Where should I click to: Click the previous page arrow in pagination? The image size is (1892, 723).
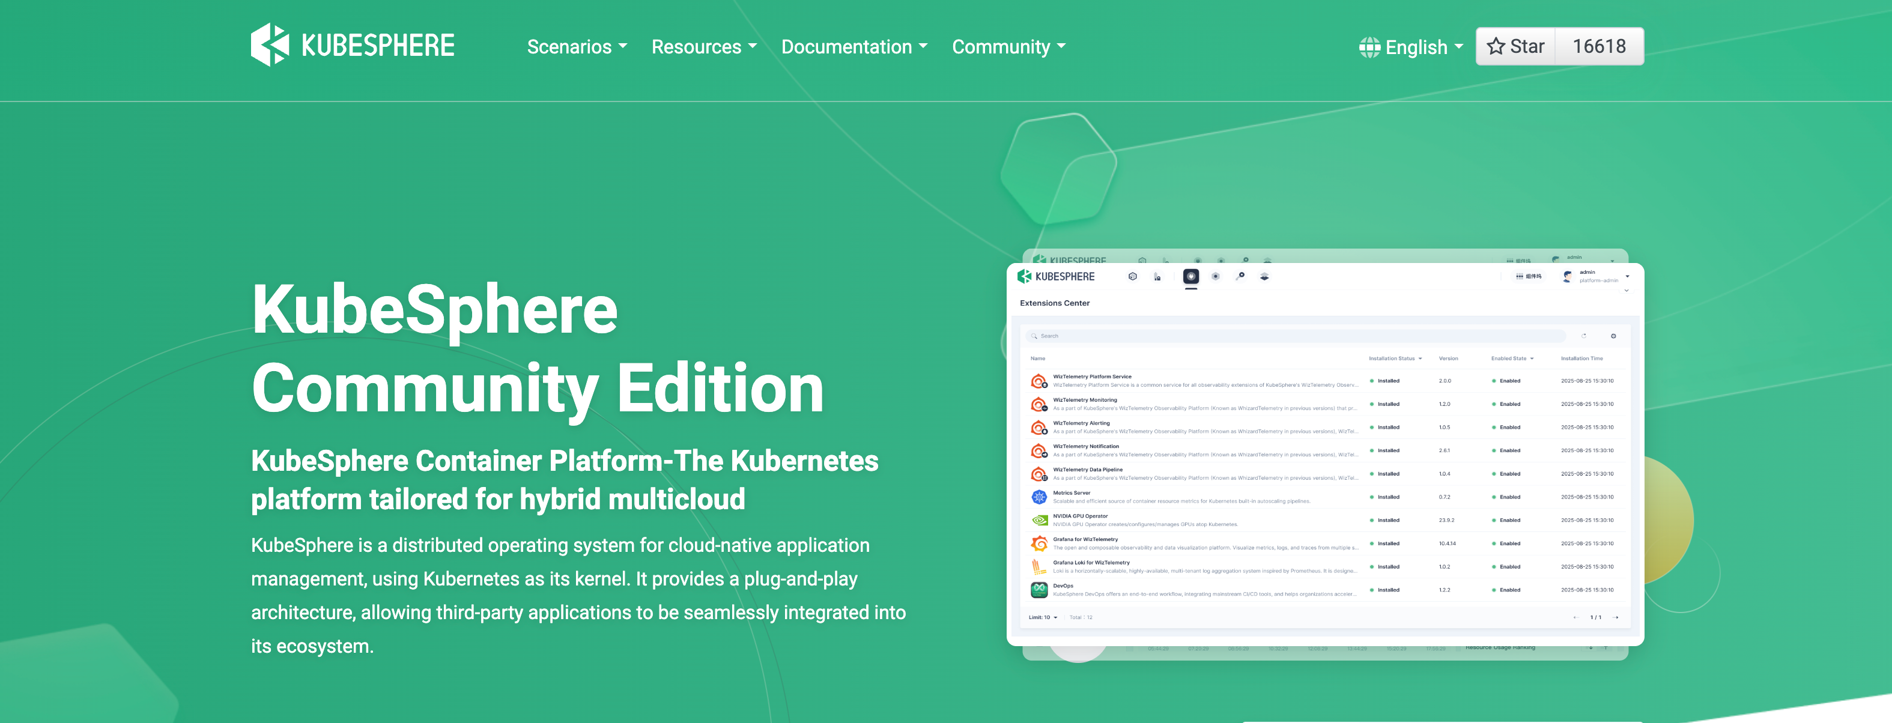pyautogui.click(x=1575, y=617)
